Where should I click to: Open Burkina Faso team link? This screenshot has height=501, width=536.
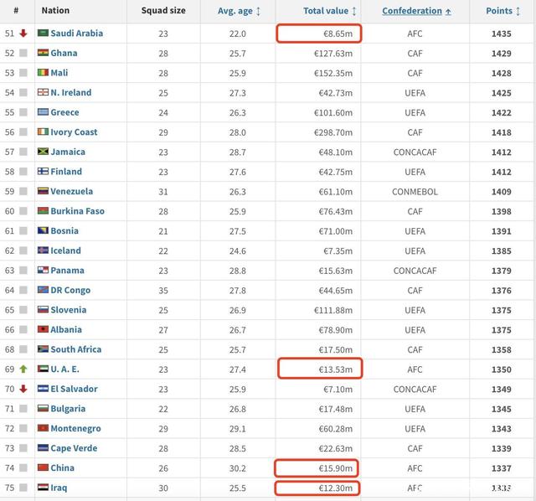[78, 211]
